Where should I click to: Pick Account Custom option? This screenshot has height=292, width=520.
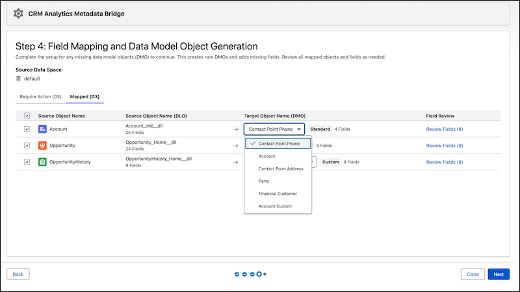[x=278, y=206]
